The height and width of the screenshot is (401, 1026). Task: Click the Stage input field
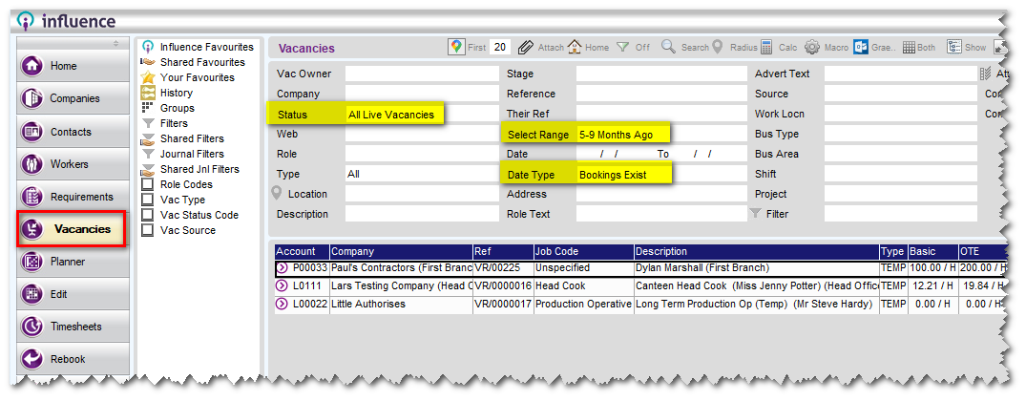pos(661,74)
